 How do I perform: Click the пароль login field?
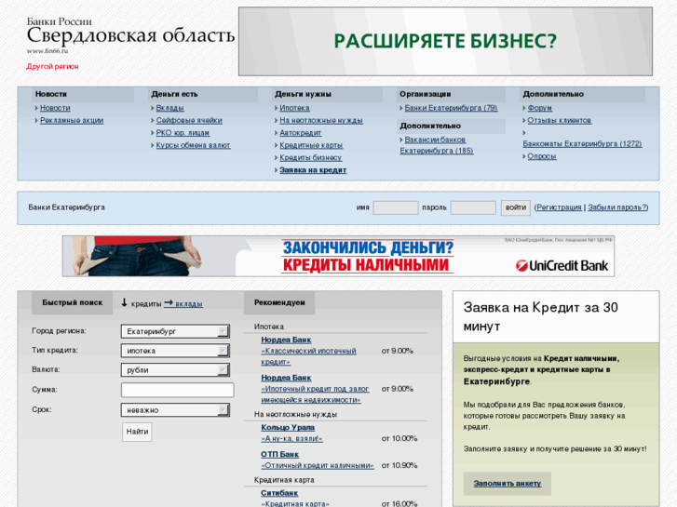[x=473, y=207]
